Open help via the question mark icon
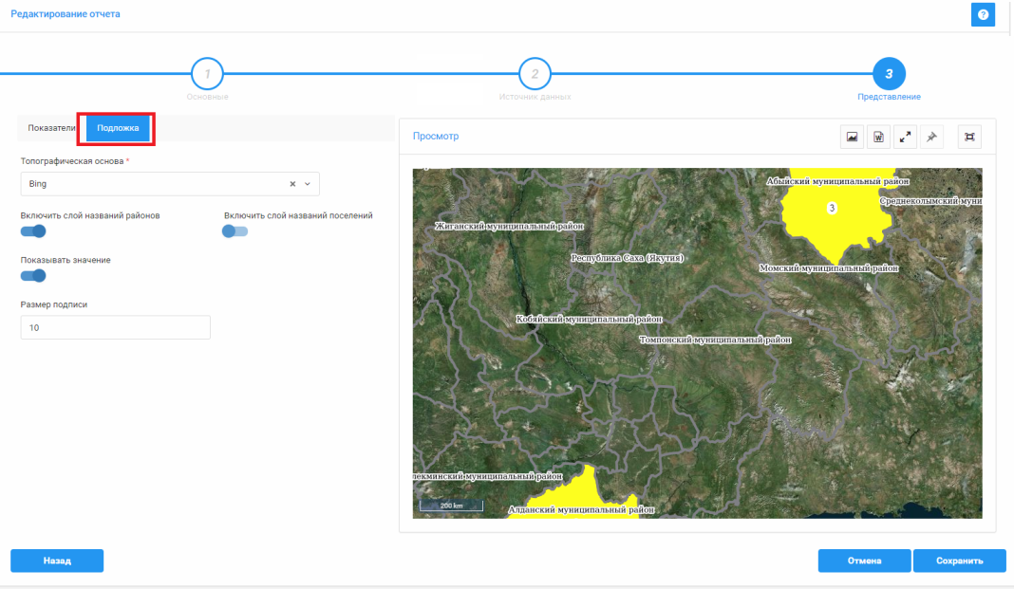 [983, 15]
